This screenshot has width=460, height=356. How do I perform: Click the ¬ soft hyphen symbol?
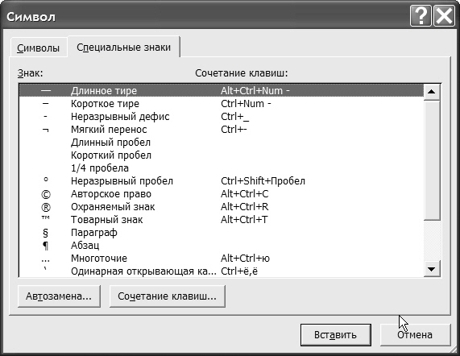click(45, 130)
